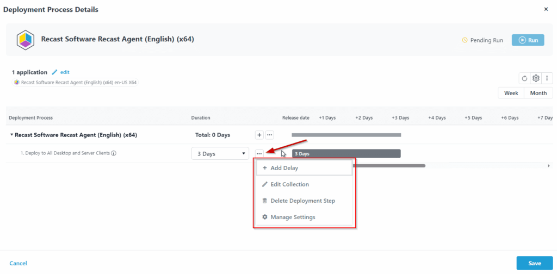Screen dimensions: 557x274
Task: Switch timeline to Week view
Action: (x=511, y=93)
